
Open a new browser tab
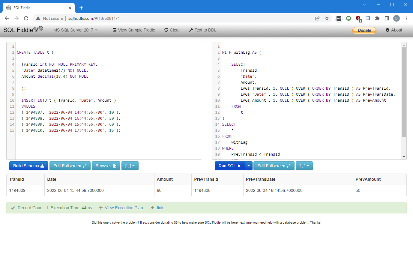click(x=81, y=8)
